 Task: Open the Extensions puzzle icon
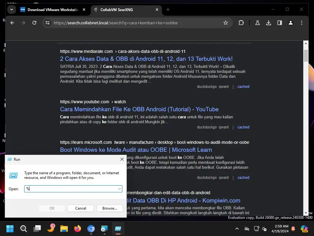(x=241, y=23)
